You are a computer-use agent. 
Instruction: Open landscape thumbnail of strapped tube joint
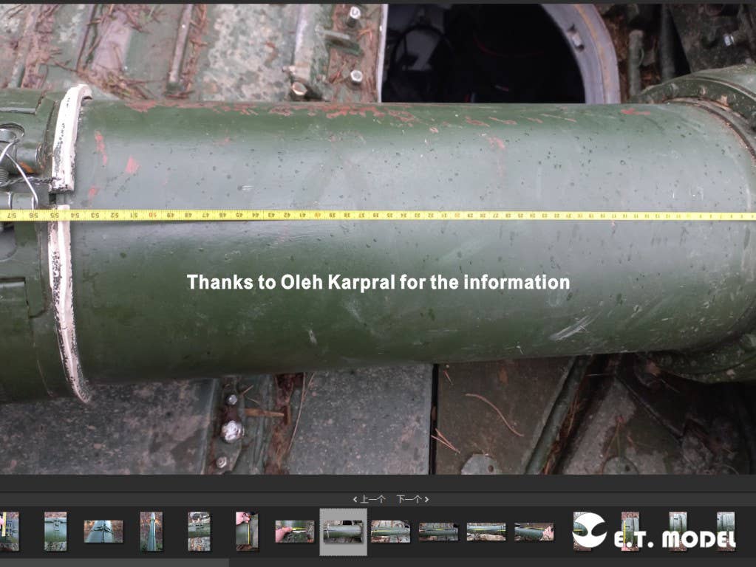click(x=103, y=532)
